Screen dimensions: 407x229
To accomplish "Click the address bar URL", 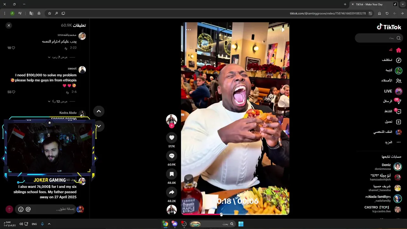I will pyautogui.click(x=328, y=13).
